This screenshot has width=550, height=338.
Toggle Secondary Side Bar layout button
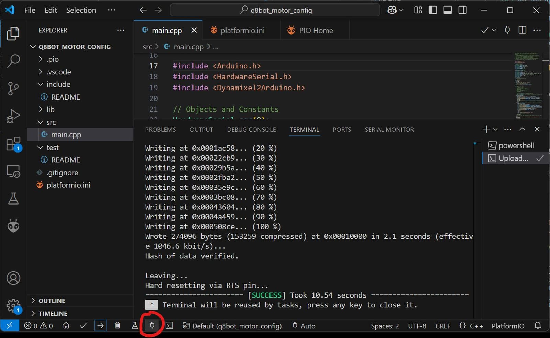coord(463,10)
